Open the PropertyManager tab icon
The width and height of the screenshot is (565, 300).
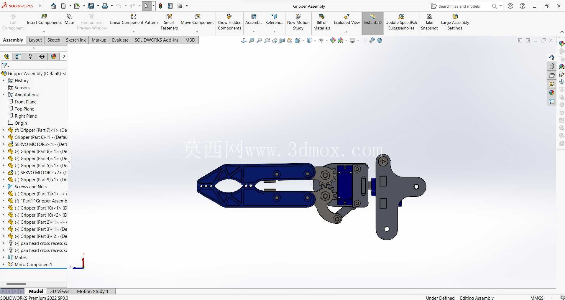[18, 57]
